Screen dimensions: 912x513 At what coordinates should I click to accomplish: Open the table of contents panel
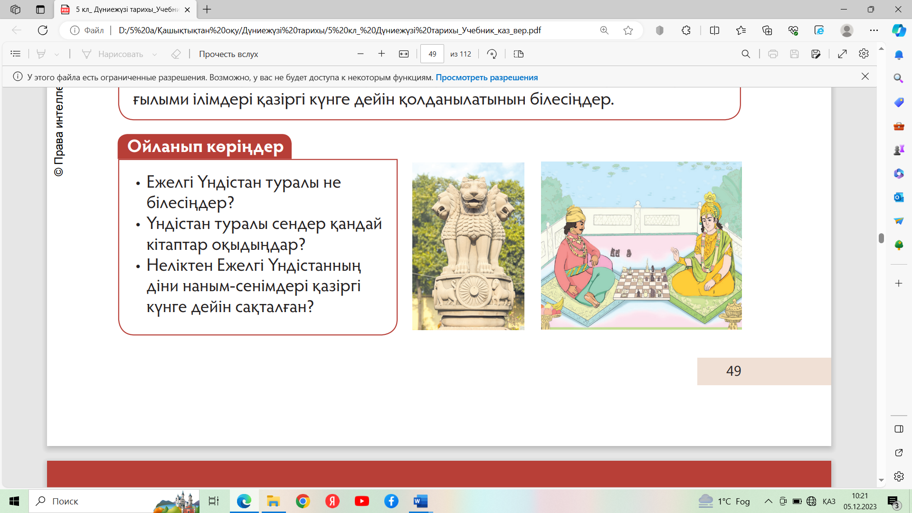[x=16, y=54]
